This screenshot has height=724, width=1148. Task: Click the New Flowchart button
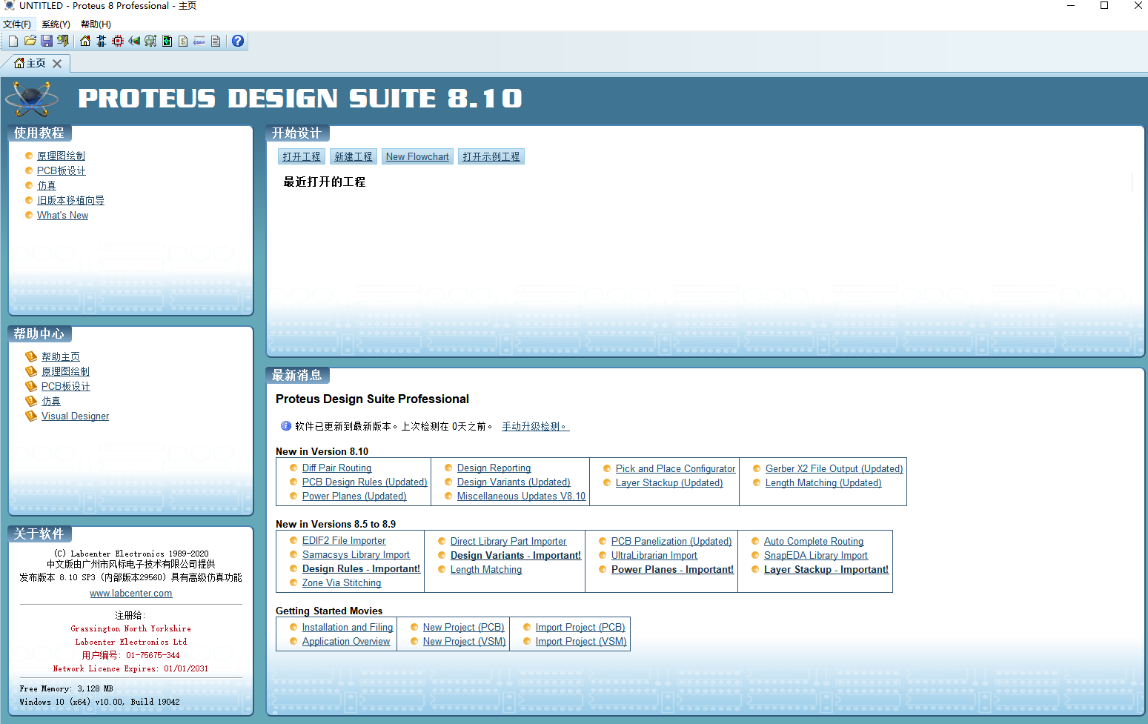pyautogui.click(x=417, y=156)
